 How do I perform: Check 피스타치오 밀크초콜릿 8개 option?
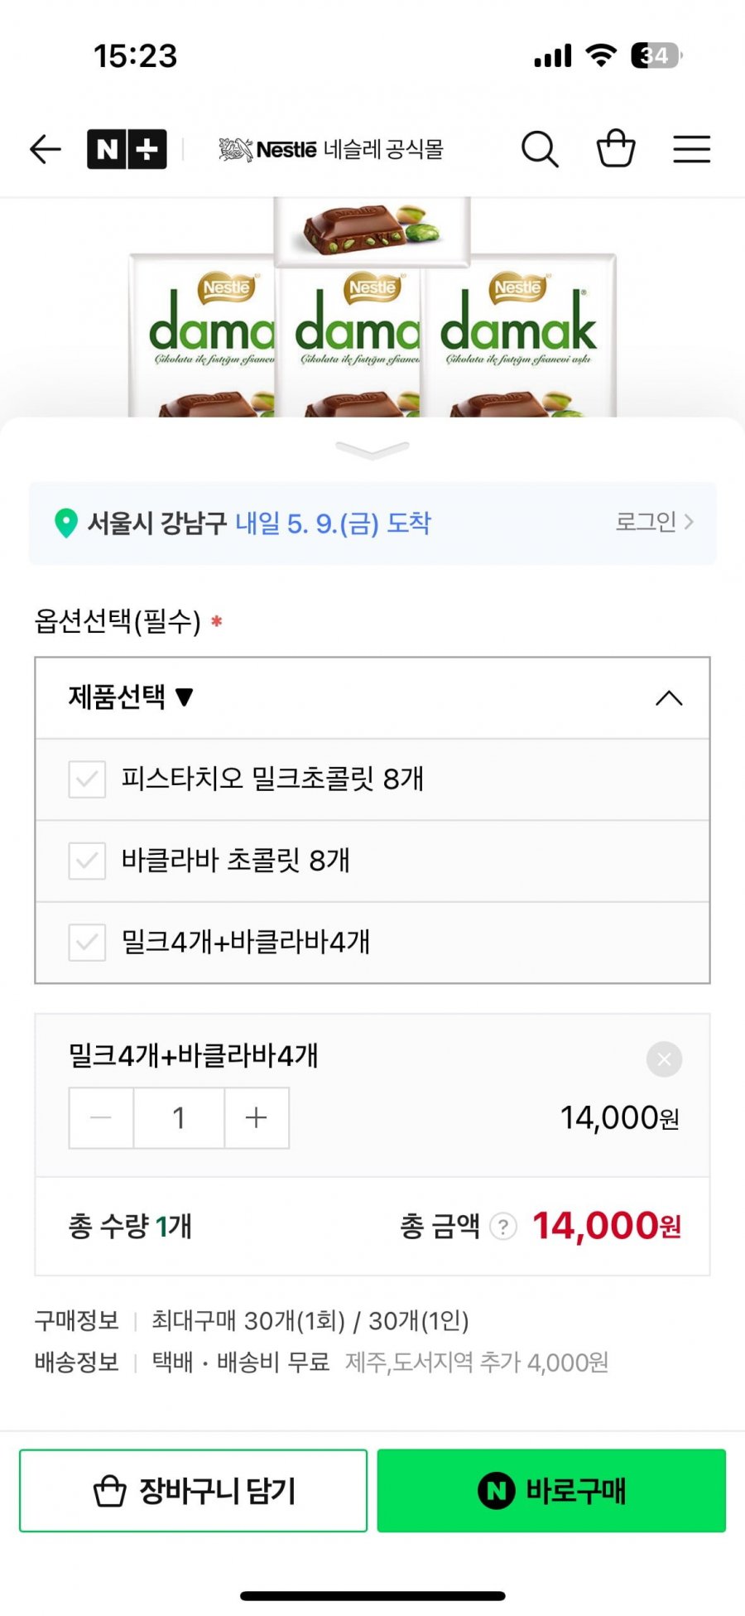point(372,779)
